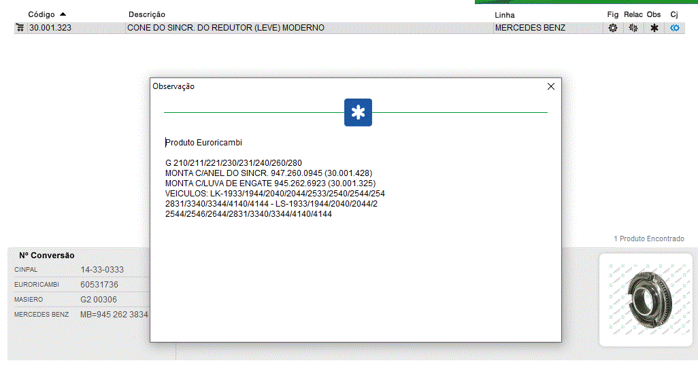698x367 pixels.
Task: Select the CONE DO SINCR. description cell
Action: [x=226, y=28]
